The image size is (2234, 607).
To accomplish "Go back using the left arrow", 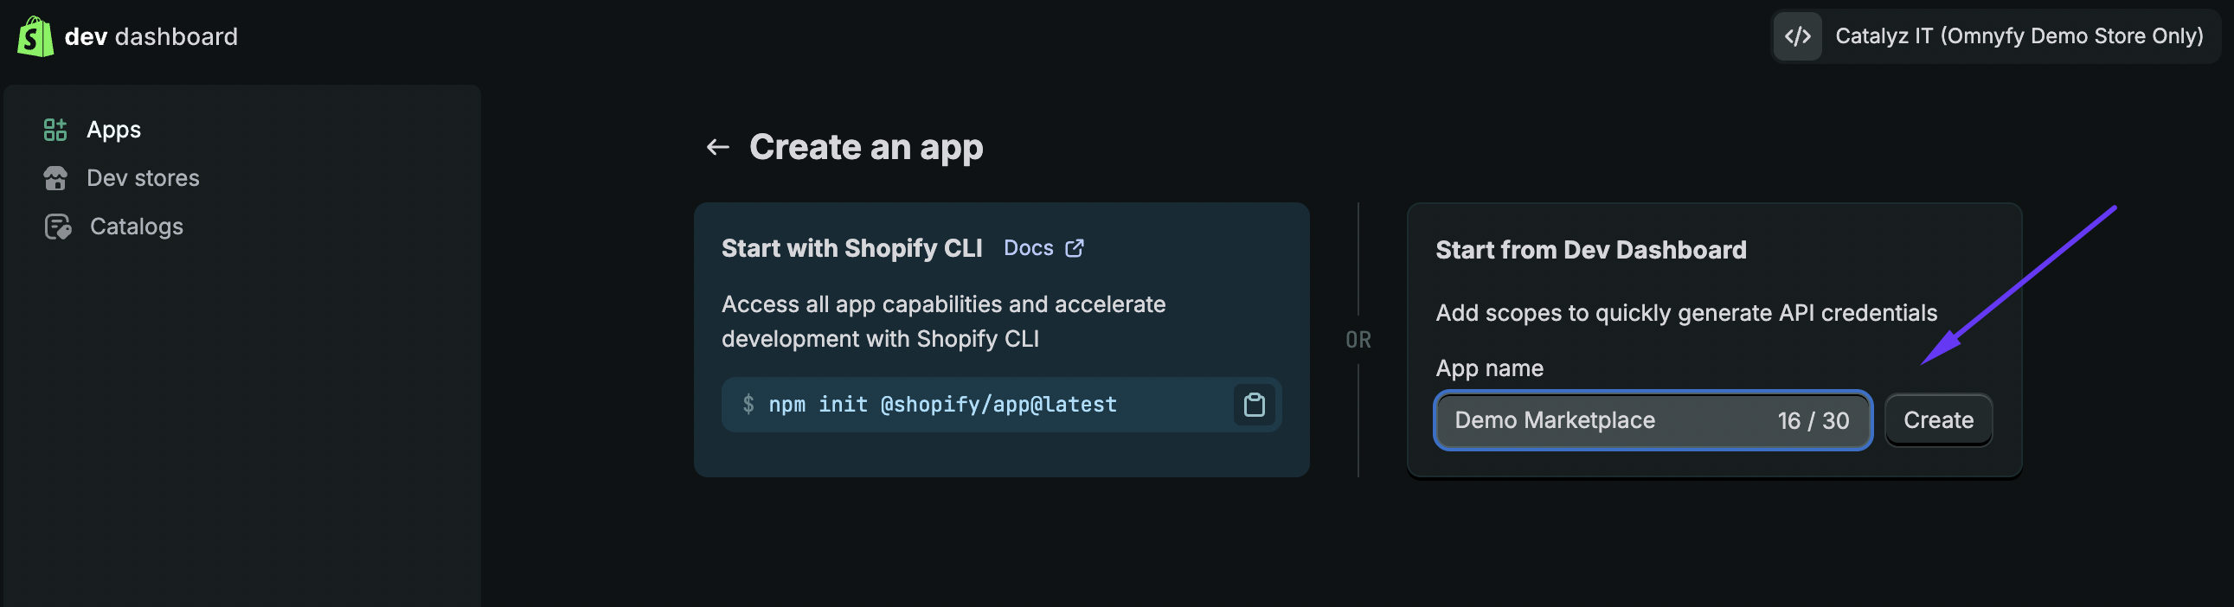I will [x=717, y=147].
